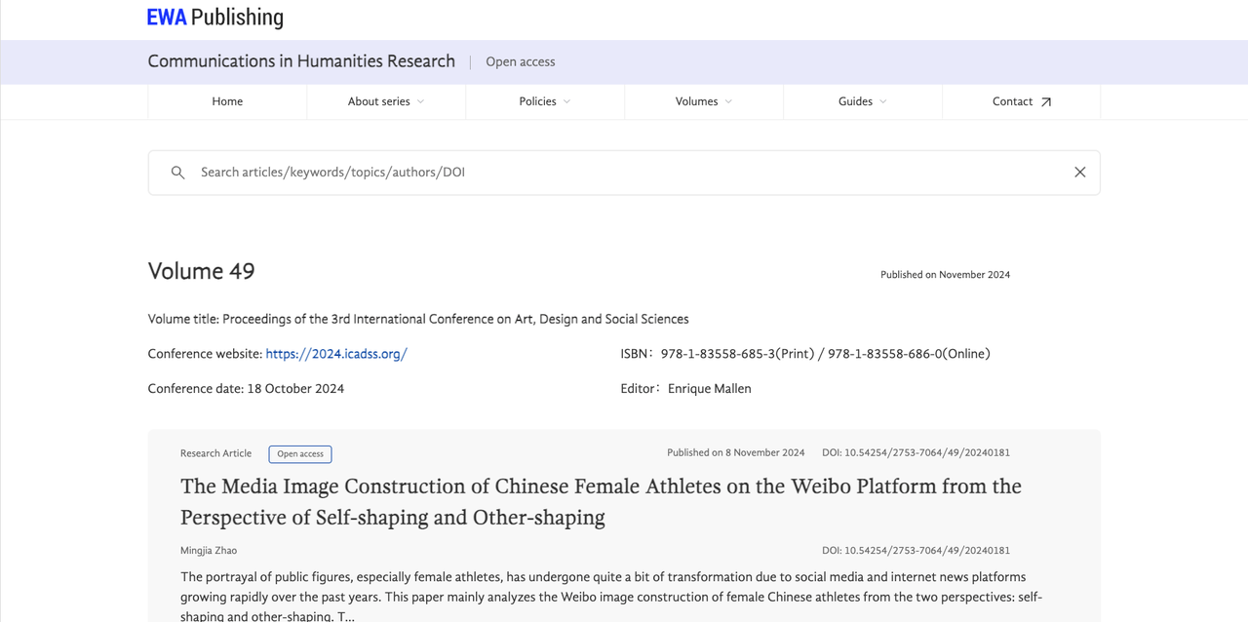Expand the Guides dropdown chevron
This screenshot has width=1248, height=622.
[883, 102]
